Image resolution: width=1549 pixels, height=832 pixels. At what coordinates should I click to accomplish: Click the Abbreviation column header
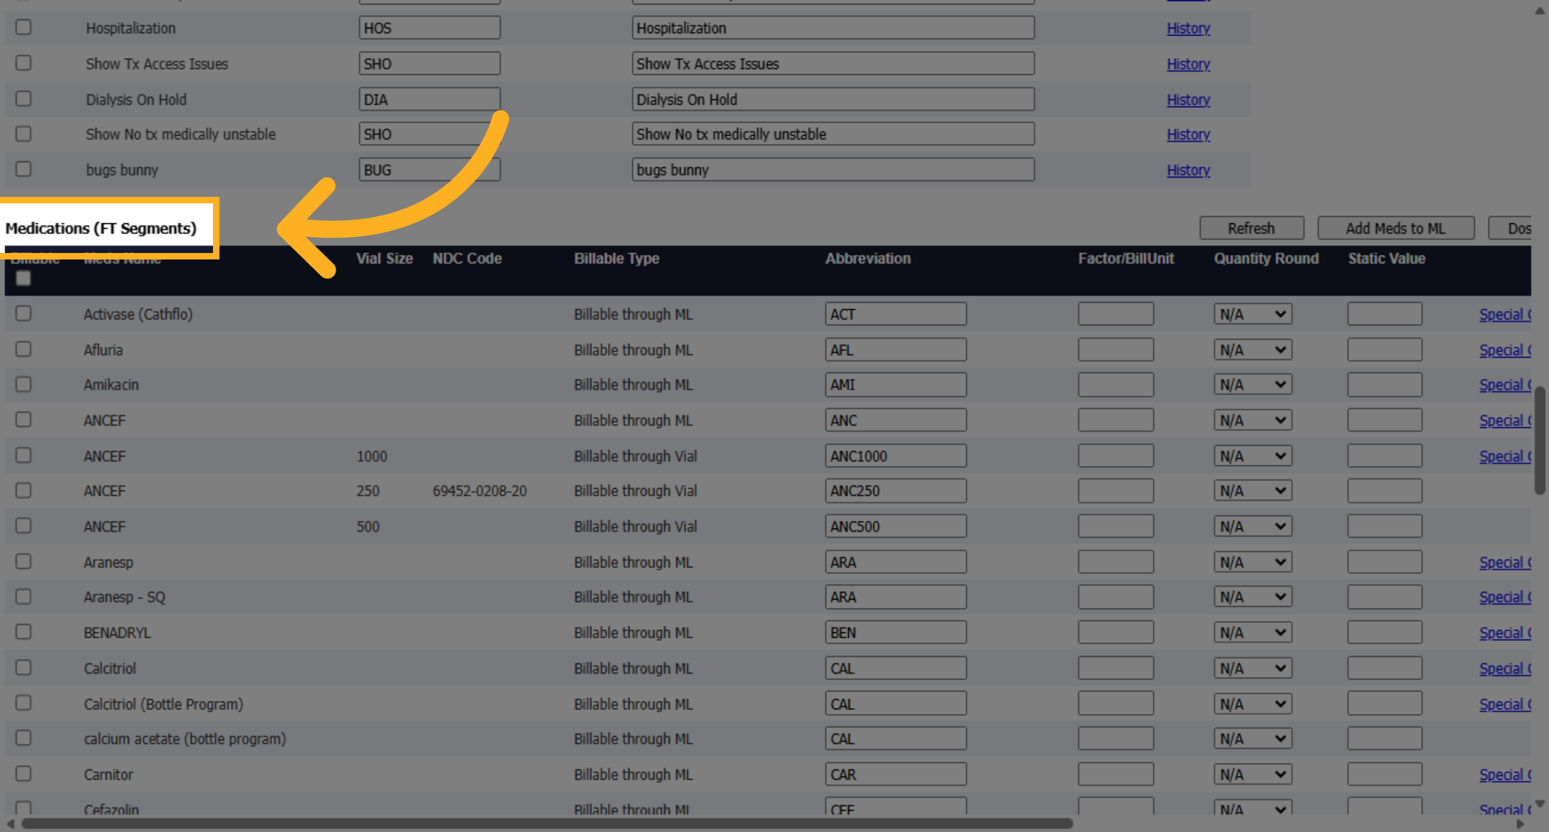tap(868, 258)
